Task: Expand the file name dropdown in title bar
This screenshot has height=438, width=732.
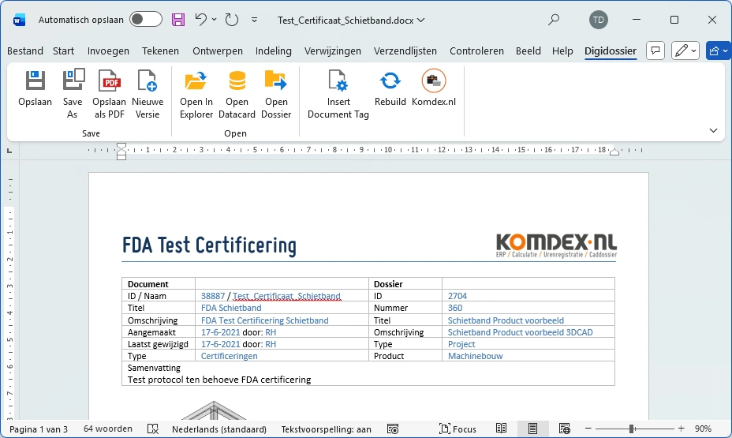Action: [x=420, y=20]
